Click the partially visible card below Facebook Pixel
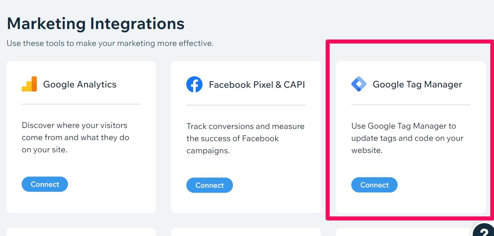494x236 pixels. click(x=246, y=232)
